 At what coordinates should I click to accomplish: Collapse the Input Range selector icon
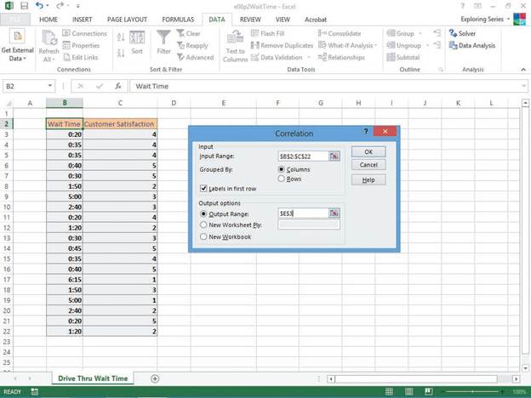334,156
